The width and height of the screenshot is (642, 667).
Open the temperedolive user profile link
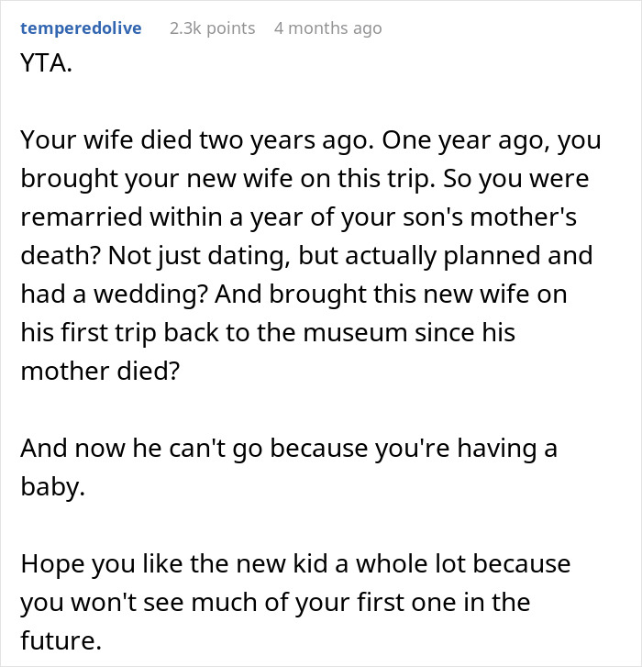81,28
